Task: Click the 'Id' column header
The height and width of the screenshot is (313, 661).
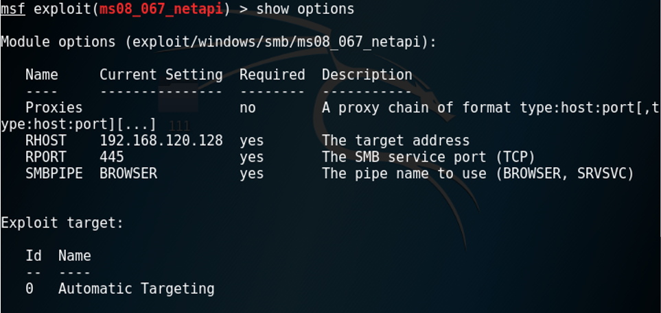Action: 33,255
